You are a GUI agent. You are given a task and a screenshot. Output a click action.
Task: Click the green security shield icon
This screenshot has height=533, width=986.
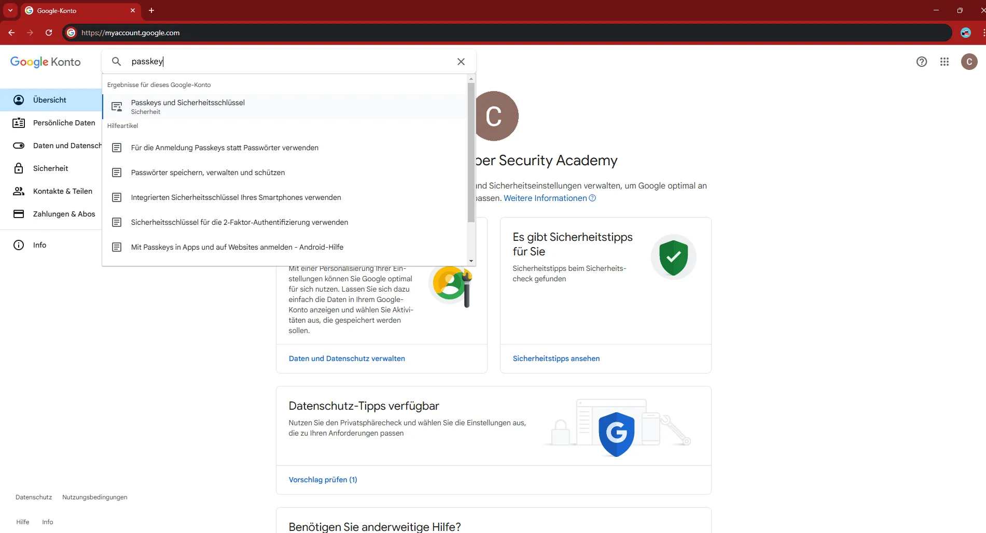coord(673,257)
